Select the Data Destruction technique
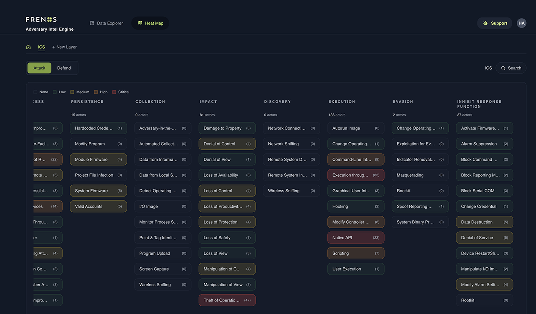Screen dimensions: 536x314 click(484, 222)
